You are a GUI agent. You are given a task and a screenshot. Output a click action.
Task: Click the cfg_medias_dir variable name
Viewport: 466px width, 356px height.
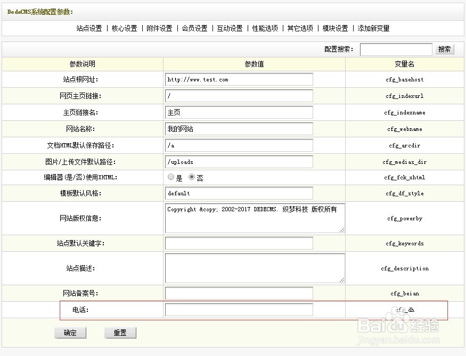[404, 162]
